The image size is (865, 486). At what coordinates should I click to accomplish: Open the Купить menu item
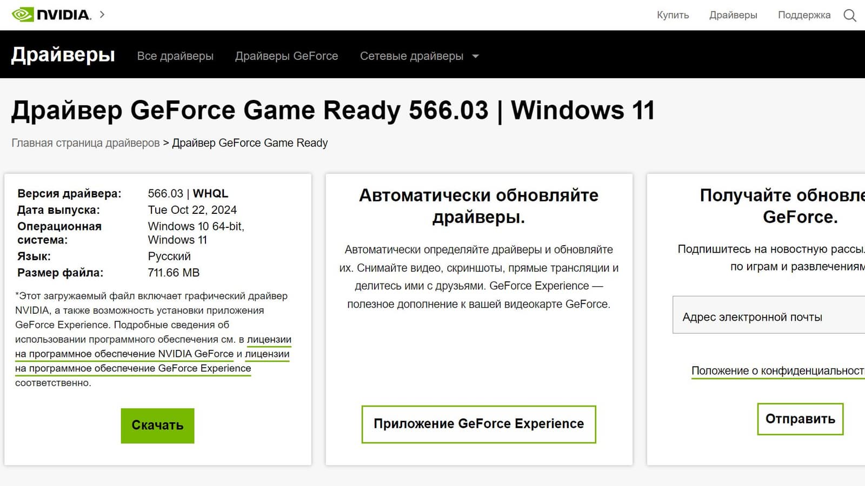673,15
